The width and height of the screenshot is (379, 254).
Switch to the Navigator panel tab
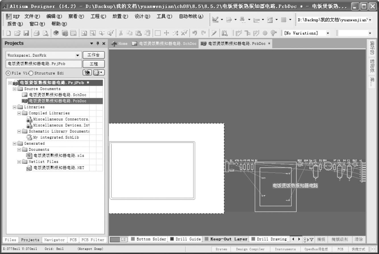(54, 240)
